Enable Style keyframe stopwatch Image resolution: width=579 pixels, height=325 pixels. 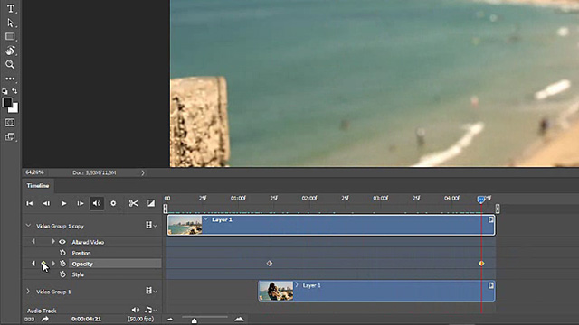pyautogui.click(x=62, y=274)
